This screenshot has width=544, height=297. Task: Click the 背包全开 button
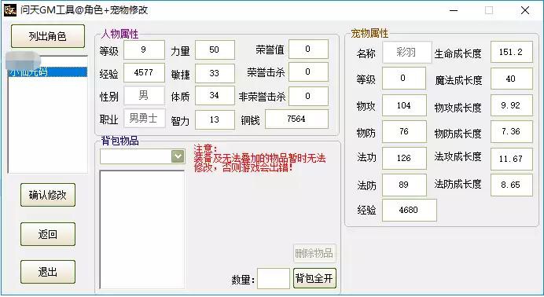pyautogui.click(x=314, y=278)
